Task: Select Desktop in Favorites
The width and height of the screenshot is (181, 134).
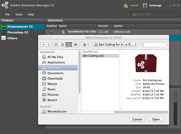Action: click(x=58, y=68)
